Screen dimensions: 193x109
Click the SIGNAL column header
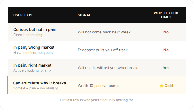pyautogui.click(x=84, y=15)
